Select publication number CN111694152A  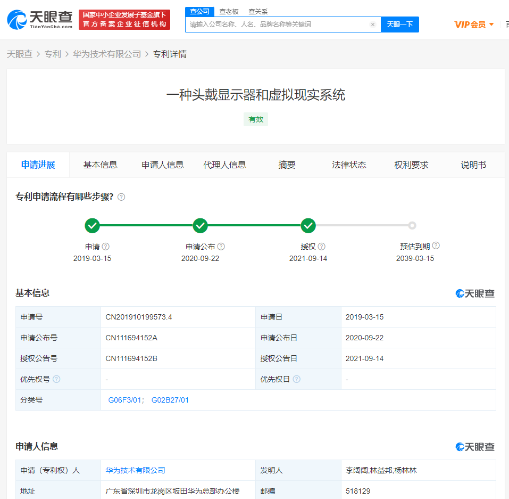[131, 338]
